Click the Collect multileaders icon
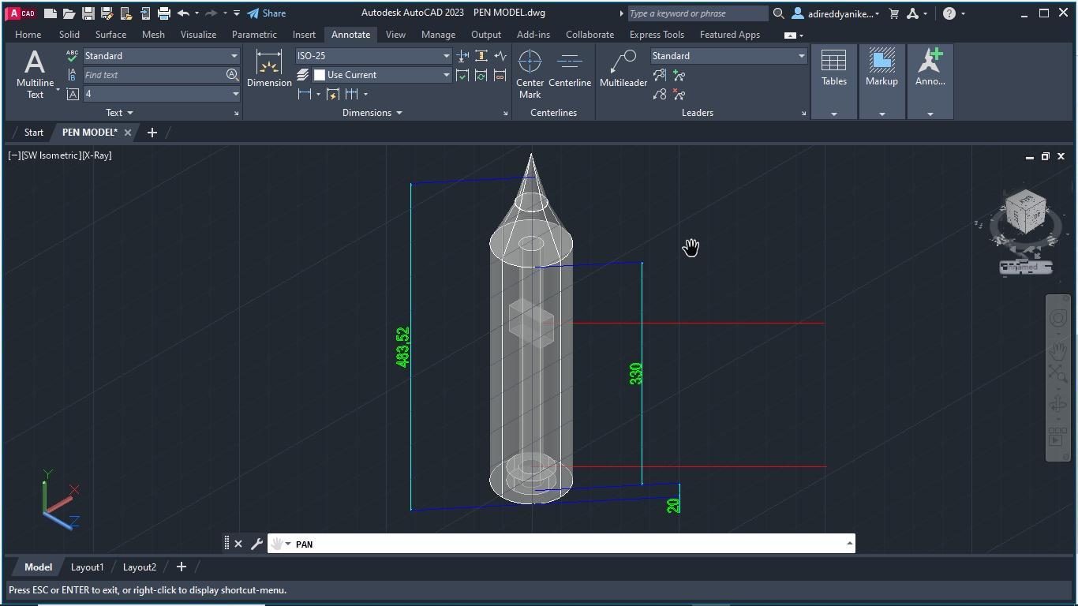 (x=660, y=94)
